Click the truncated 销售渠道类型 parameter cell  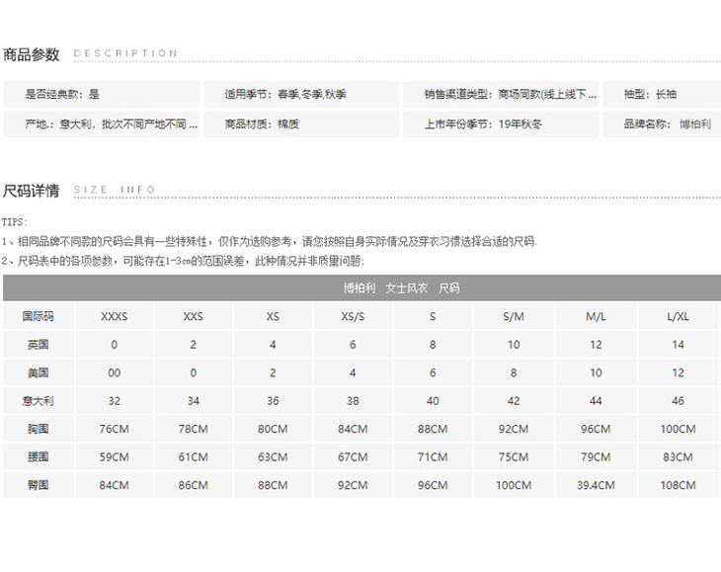(x=497, y=95)
